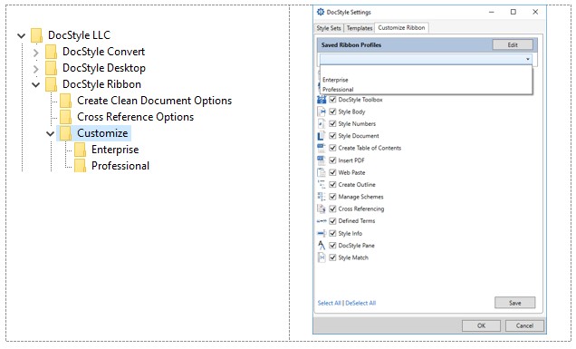Disable the Create Outline checkbox
This screenshot has height=349, width=576.
332,185
